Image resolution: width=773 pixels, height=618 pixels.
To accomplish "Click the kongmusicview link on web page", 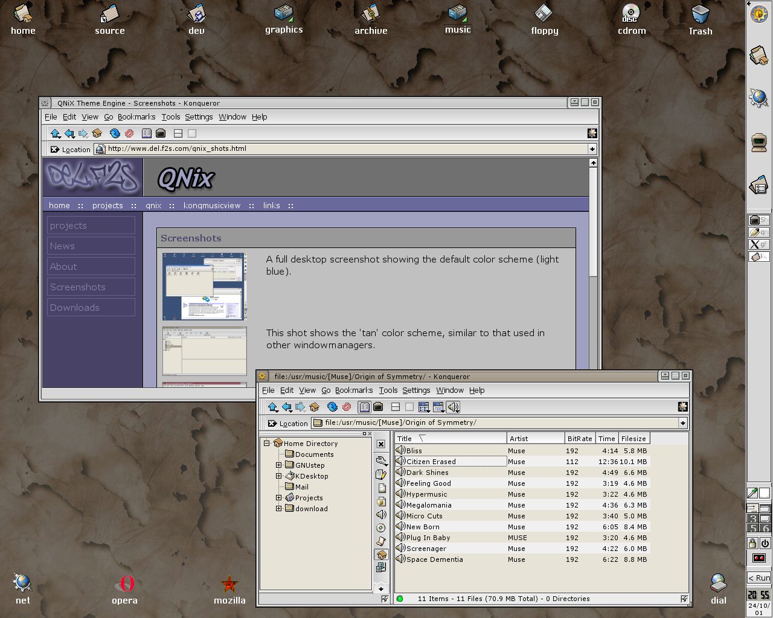I will [212, 205].
